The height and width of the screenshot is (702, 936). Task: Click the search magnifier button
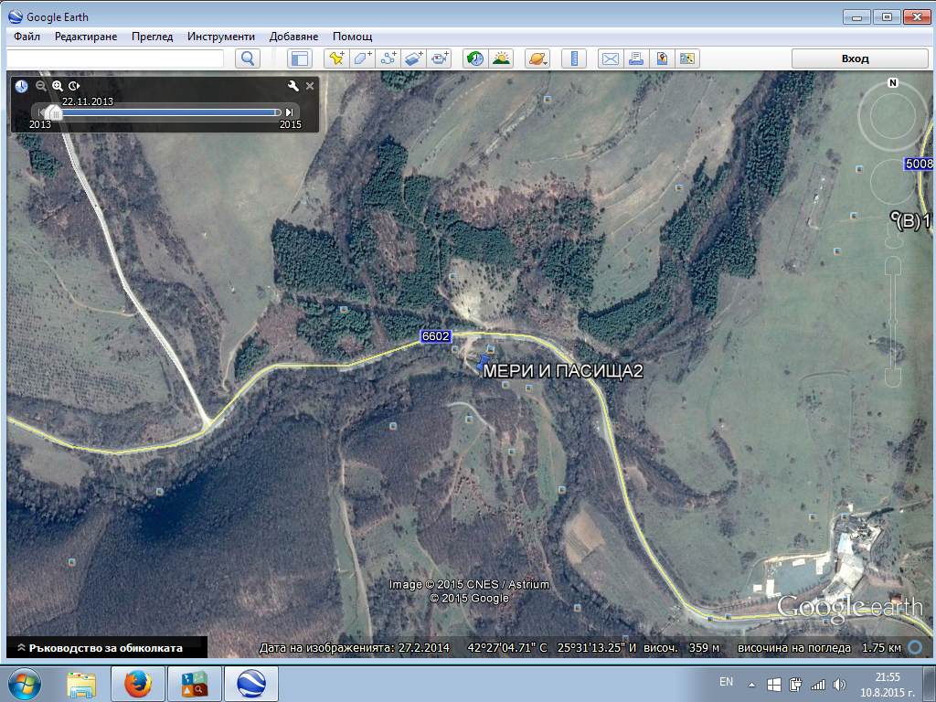[248, 58]
